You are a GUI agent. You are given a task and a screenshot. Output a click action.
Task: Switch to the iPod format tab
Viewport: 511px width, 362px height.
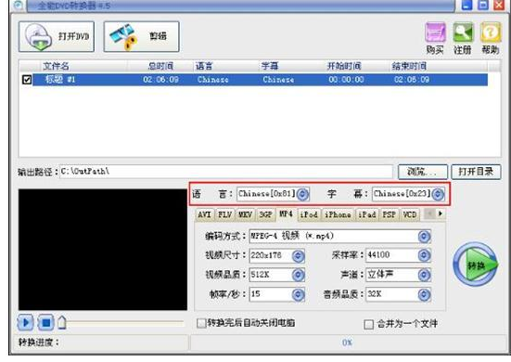pos(309,214)
